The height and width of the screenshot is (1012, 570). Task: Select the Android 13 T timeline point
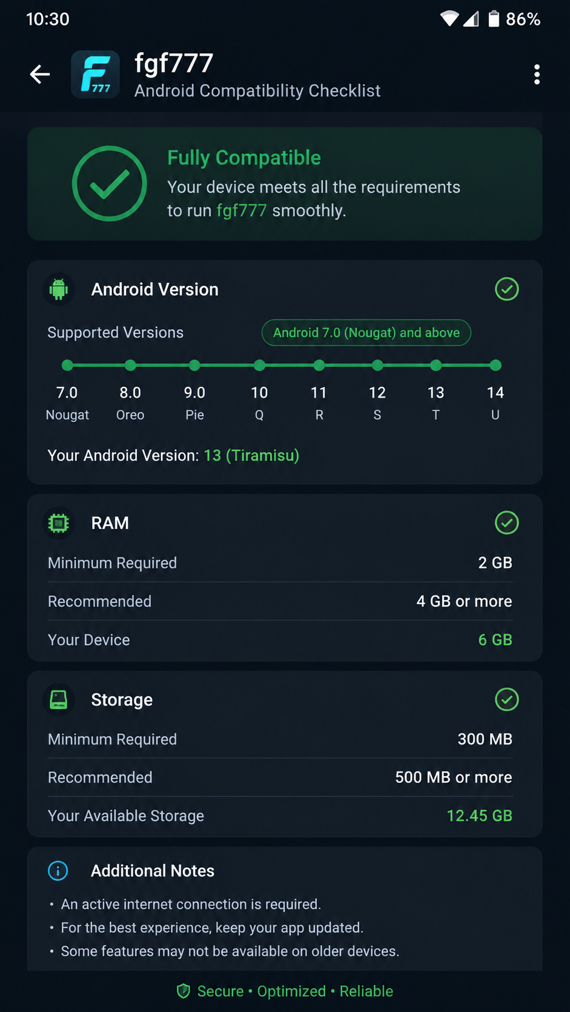[436, 365]
